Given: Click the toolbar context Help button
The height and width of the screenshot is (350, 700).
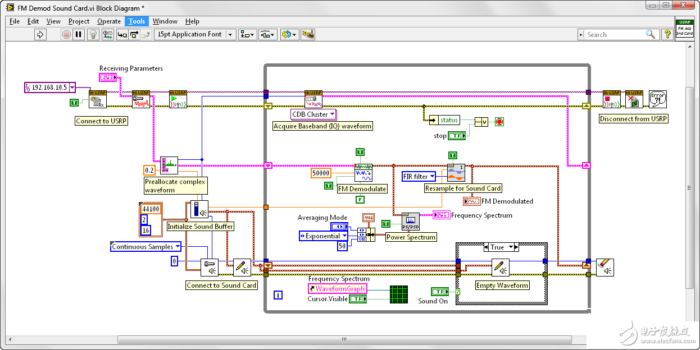Looking at the screenshot, I should click(667, 35).
